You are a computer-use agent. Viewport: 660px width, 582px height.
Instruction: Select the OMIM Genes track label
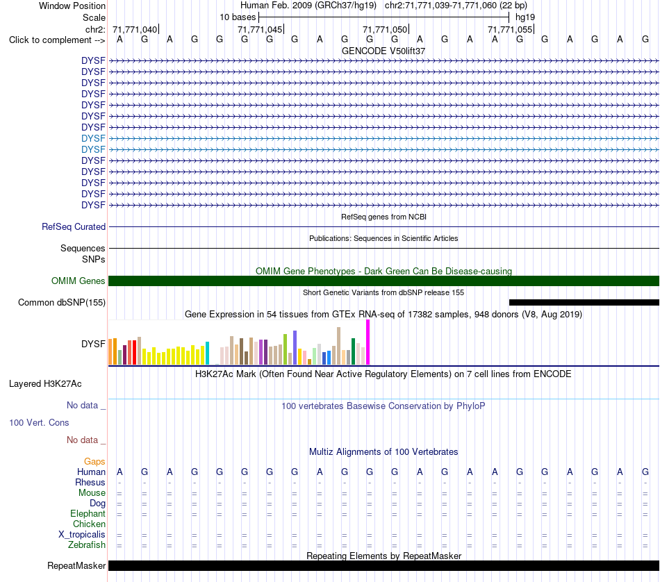pyautogui.click(x=79, y=281)
